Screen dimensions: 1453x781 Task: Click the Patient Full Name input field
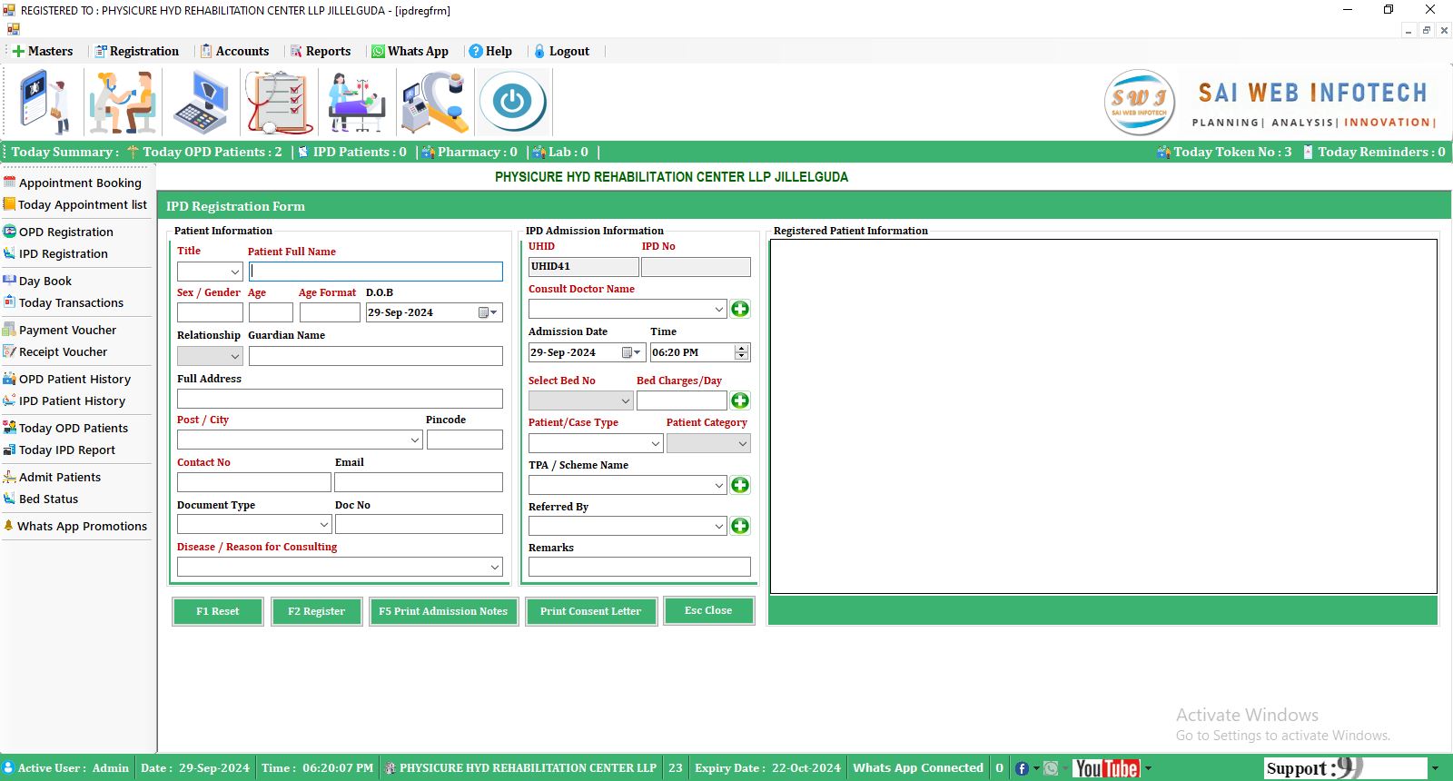(376, 272)
